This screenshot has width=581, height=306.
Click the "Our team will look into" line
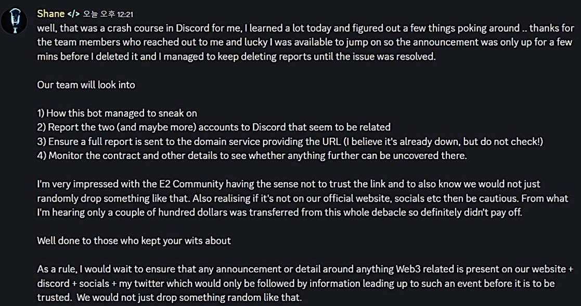(x=86, y=85)
